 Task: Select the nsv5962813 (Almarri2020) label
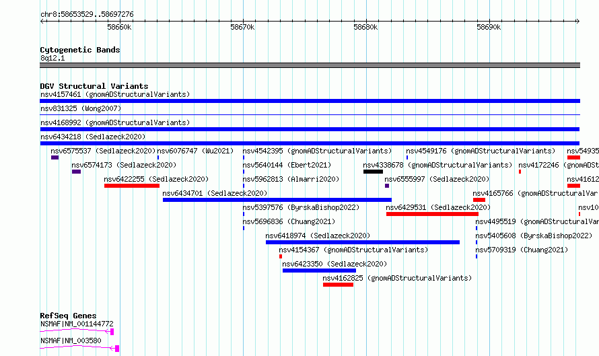point(291,179)
